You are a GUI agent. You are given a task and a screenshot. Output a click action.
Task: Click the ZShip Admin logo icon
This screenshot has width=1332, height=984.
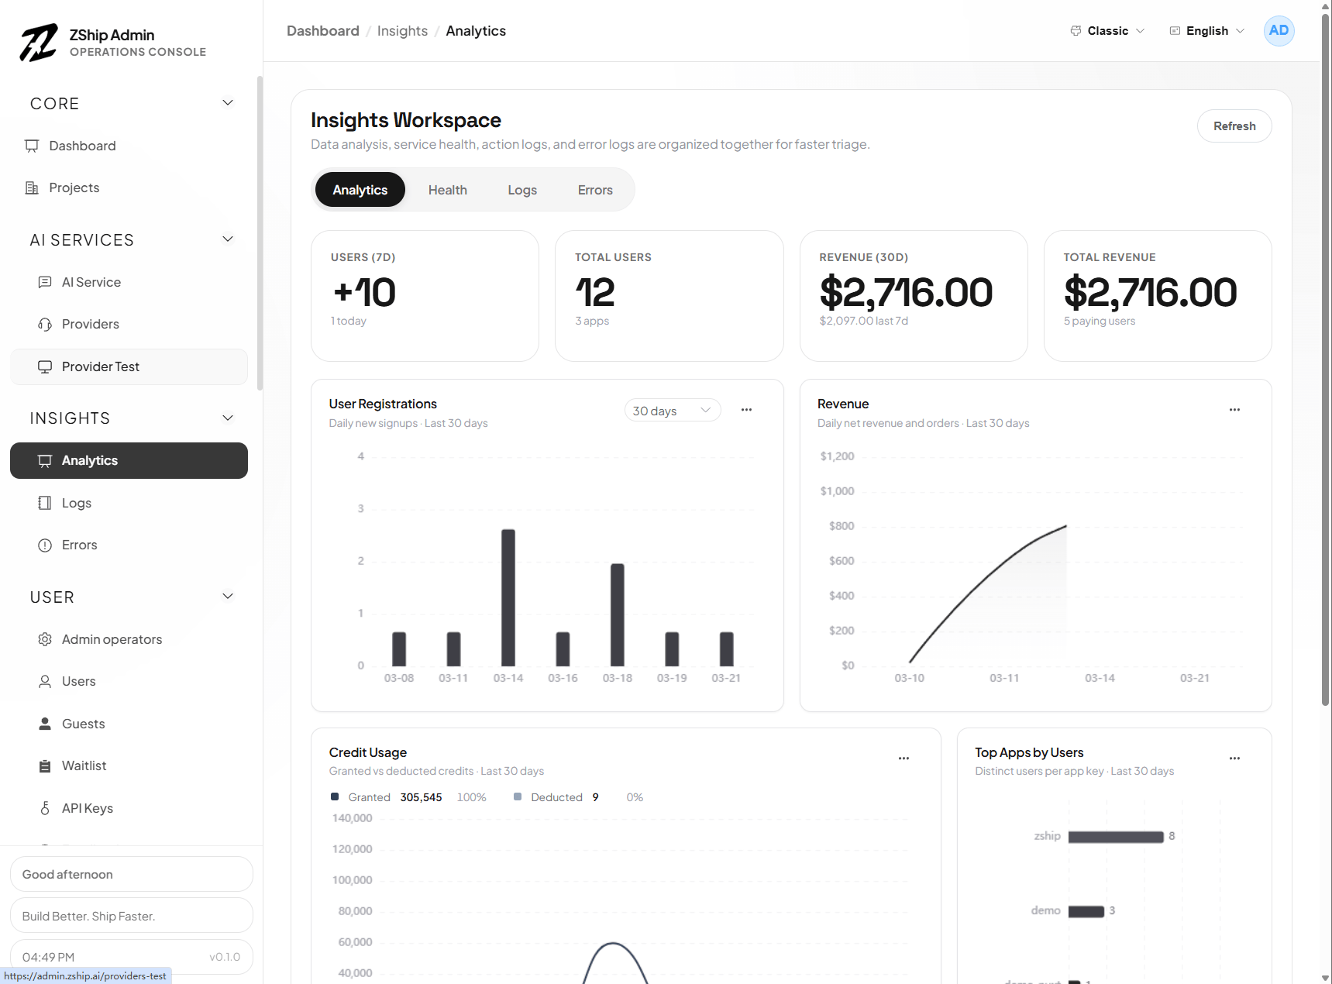[x=39, y=43]
